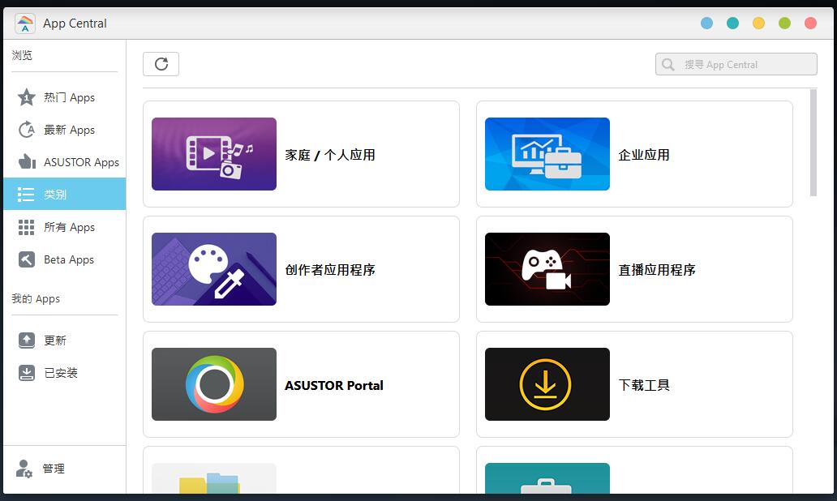
Task: Select the 热门 Apps star icon
Action: pyautogui.click(x=26, y=97)
